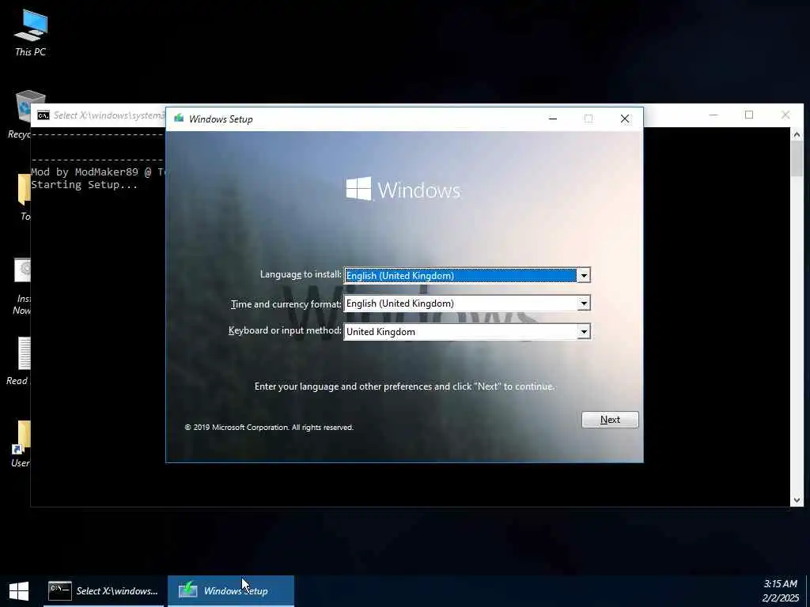810x607 pixels.
Task: Switch to the command prompt taskbar button
Action: pos(104,591)
